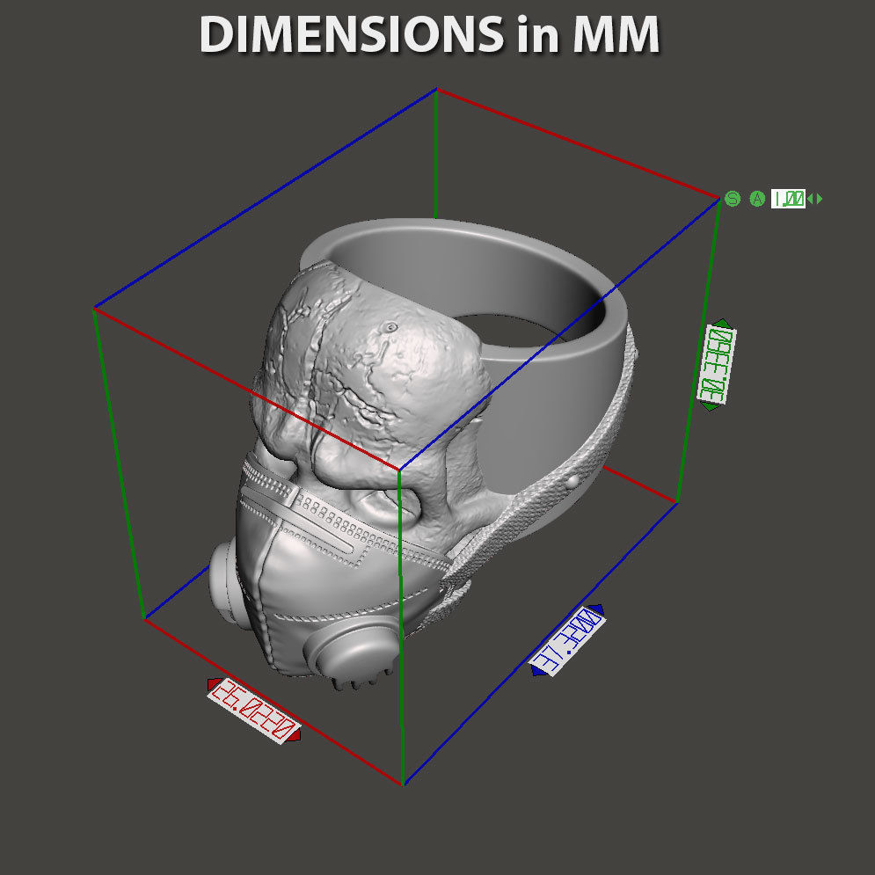Click the DIMENSIONS in MM title
Viewport: 875px width, 875px height.
[430, 34]
